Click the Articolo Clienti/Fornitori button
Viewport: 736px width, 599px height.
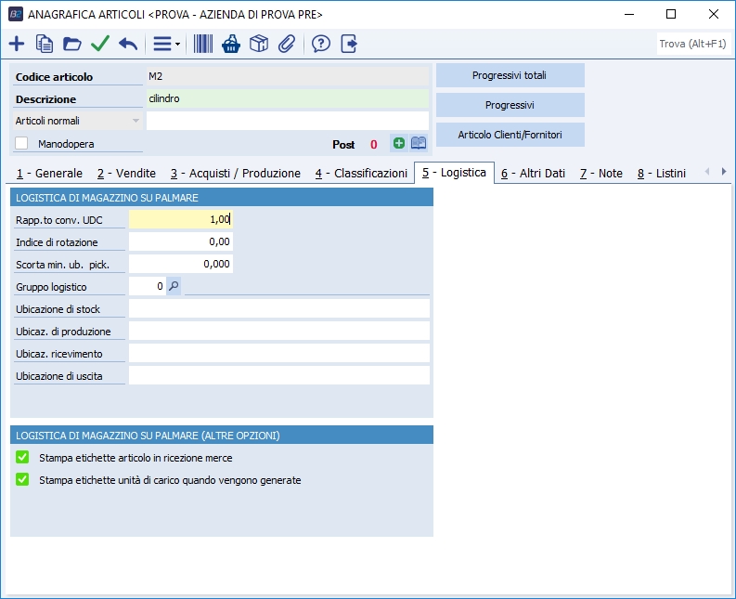510,135
